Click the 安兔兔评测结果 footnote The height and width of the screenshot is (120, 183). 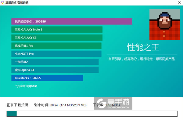(26, 86)
